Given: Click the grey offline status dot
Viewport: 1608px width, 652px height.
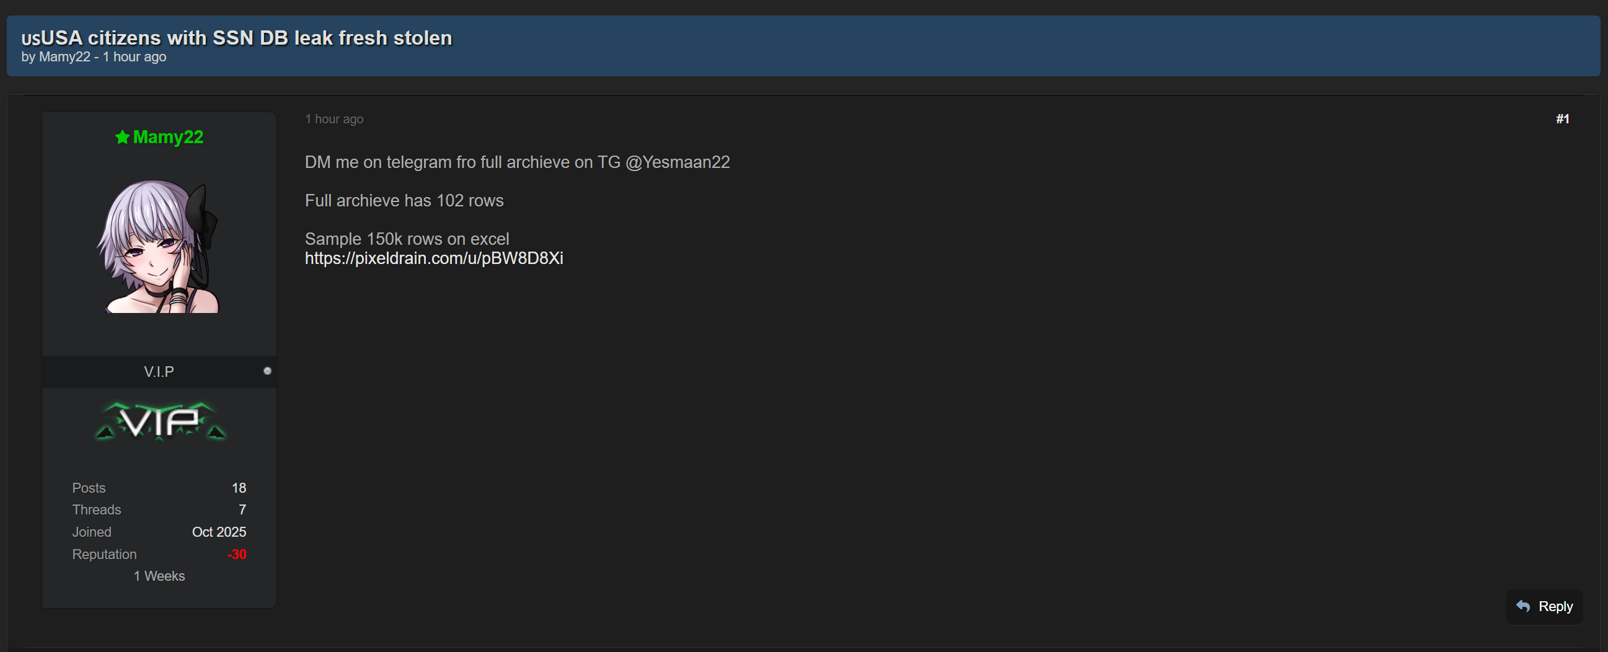Looking at the screenshot, I should [267, 371].
